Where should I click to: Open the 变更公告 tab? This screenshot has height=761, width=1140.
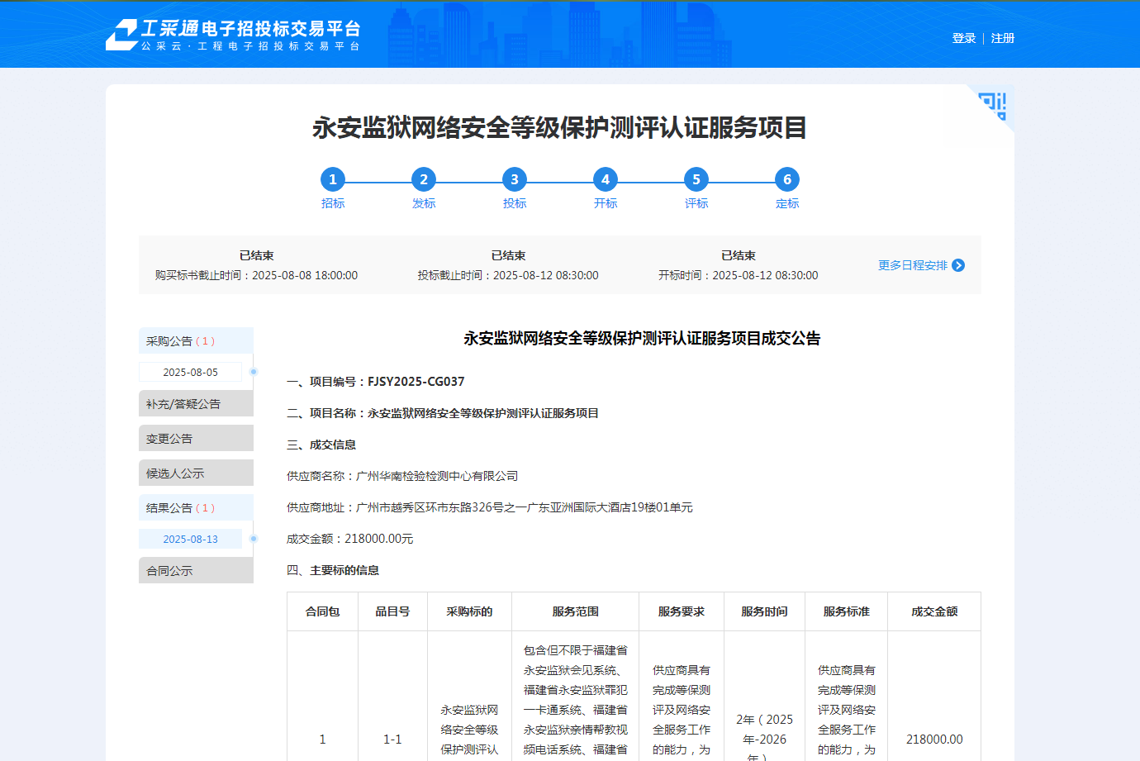tap(196, 439)
